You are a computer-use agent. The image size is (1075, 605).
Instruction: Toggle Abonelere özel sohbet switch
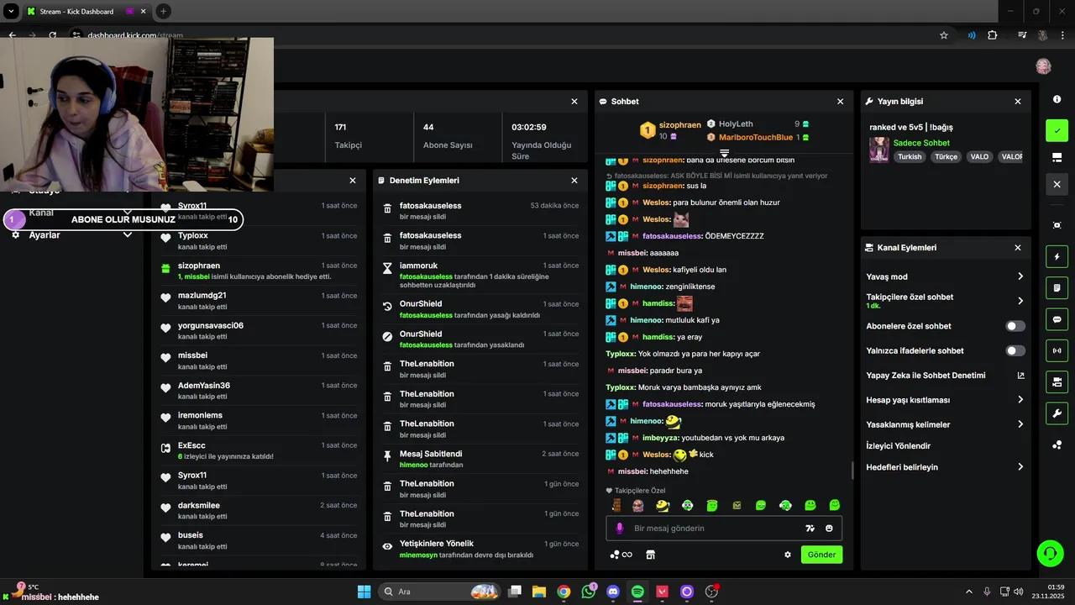coord(1015,326)
